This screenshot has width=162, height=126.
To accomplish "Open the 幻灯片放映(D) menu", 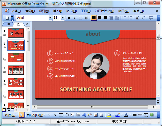I will coord(104,11).
